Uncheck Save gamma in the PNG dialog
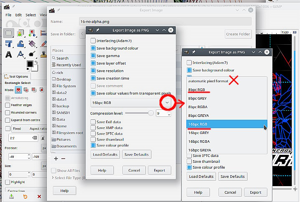The height and width of the screenshot is (202, 300). (93, 56)
